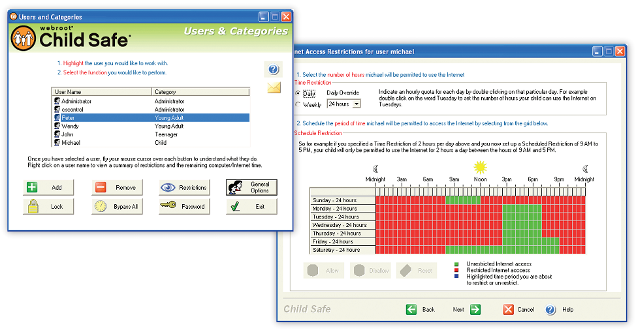Image resolution: width=636 pixels, height=332 pixels.
Task: Click the Reset schedule button
Action: tap(417, 271)
